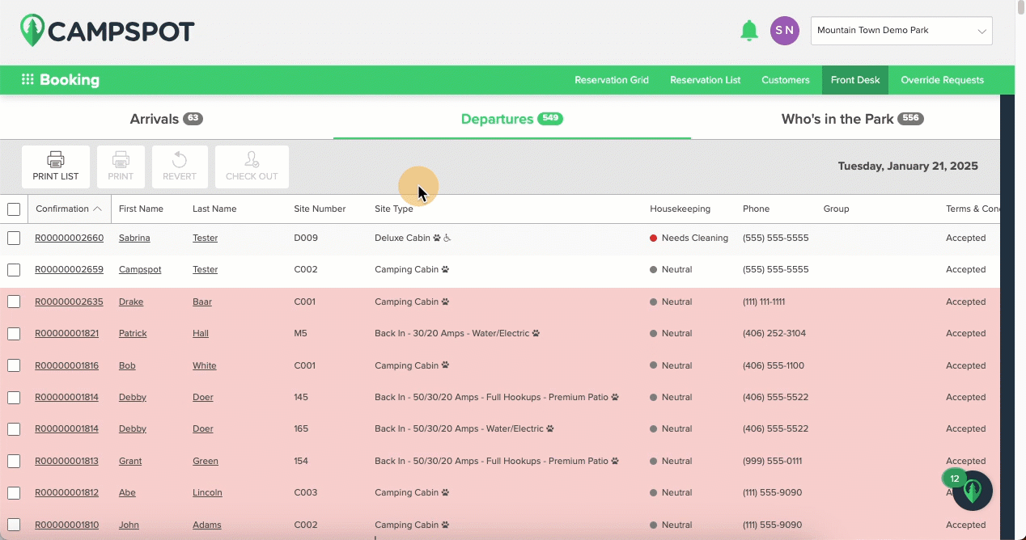Click the disabled Print toolbar button
This screenshot has height=540, width=1026.
coord(121,167)
